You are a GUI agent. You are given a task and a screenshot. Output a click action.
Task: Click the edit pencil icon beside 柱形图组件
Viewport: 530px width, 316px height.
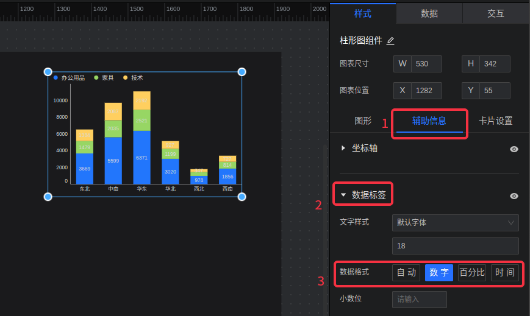390,41
